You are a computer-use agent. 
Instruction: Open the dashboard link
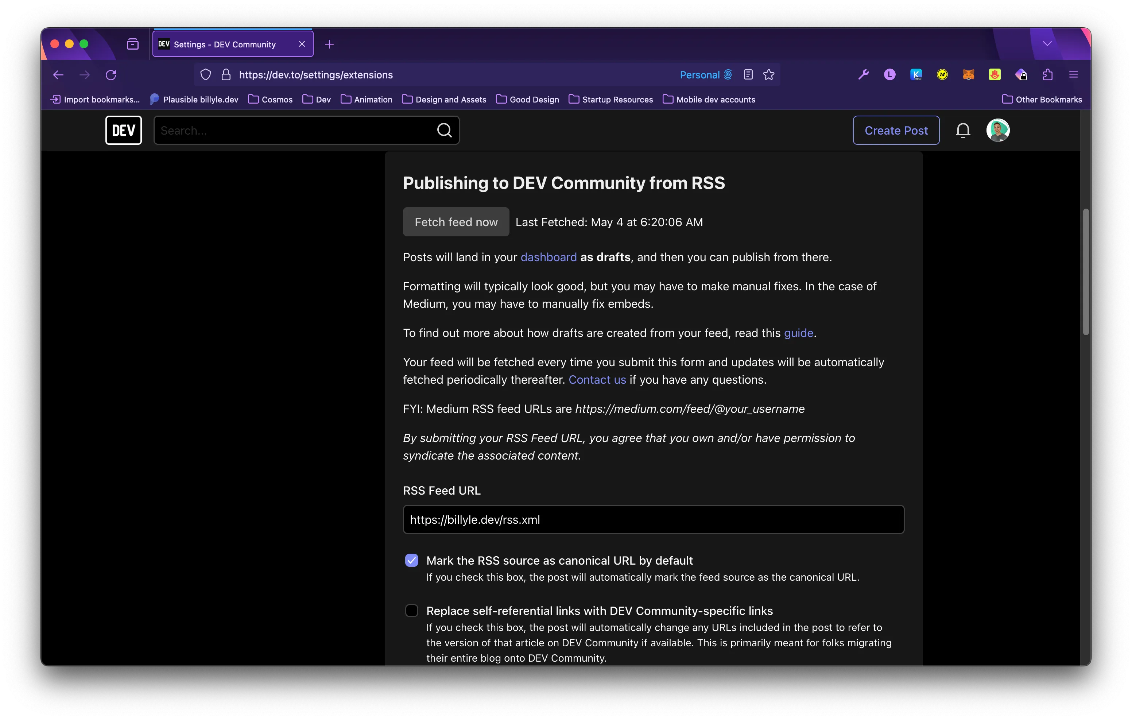tap(548, 257)
